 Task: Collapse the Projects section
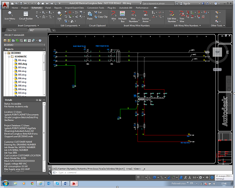(44, 49)
